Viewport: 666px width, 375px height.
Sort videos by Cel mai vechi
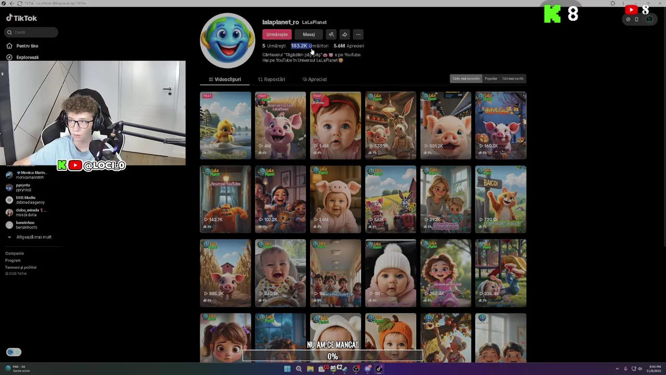coord(513,79)
